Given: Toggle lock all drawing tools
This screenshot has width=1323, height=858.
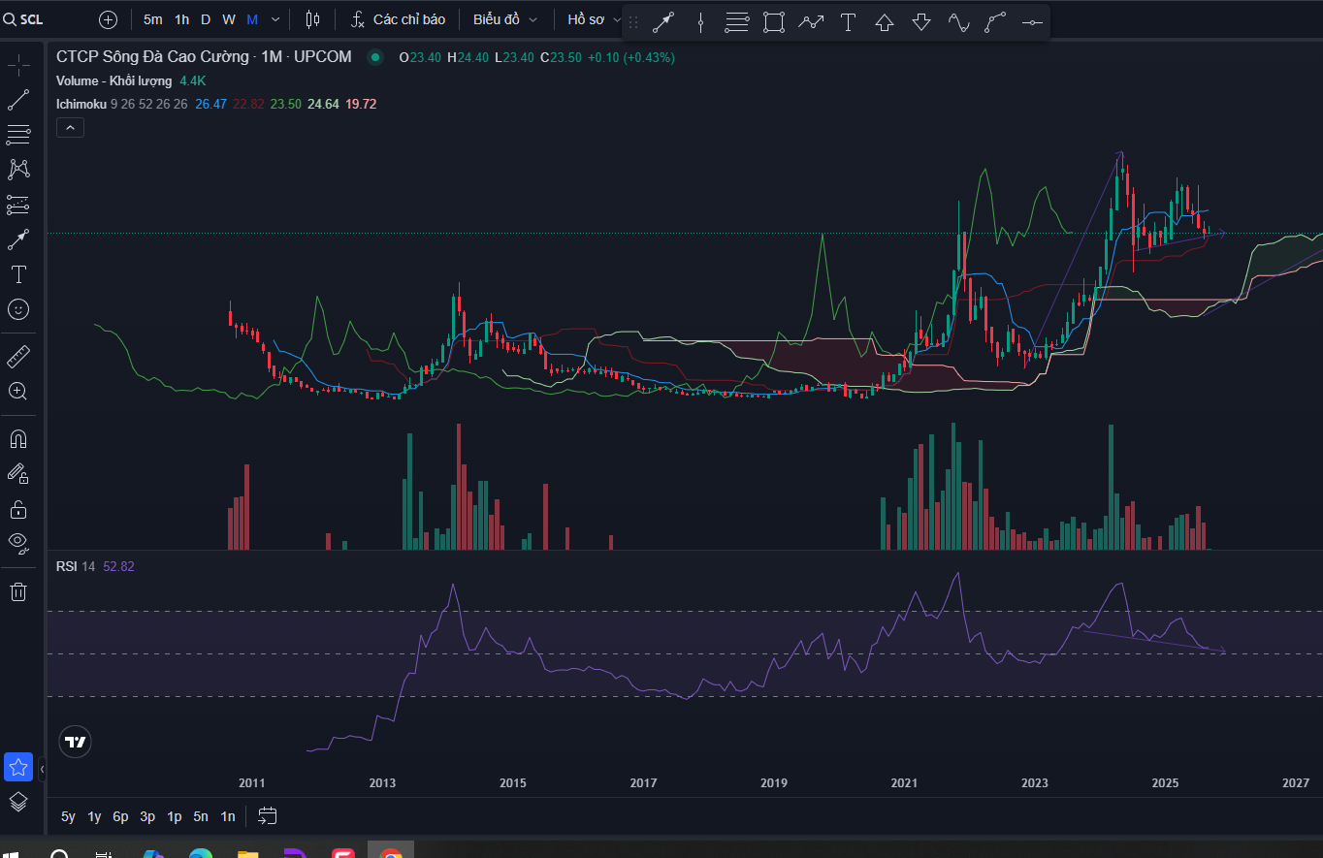Looking at the screenshot, I should tap(18, 509).
